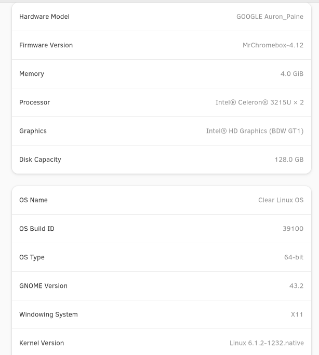The width and height of the screenshot is (319, 355).
Task: Click the 64-bit OS Type value
Action: pos(294,257)
